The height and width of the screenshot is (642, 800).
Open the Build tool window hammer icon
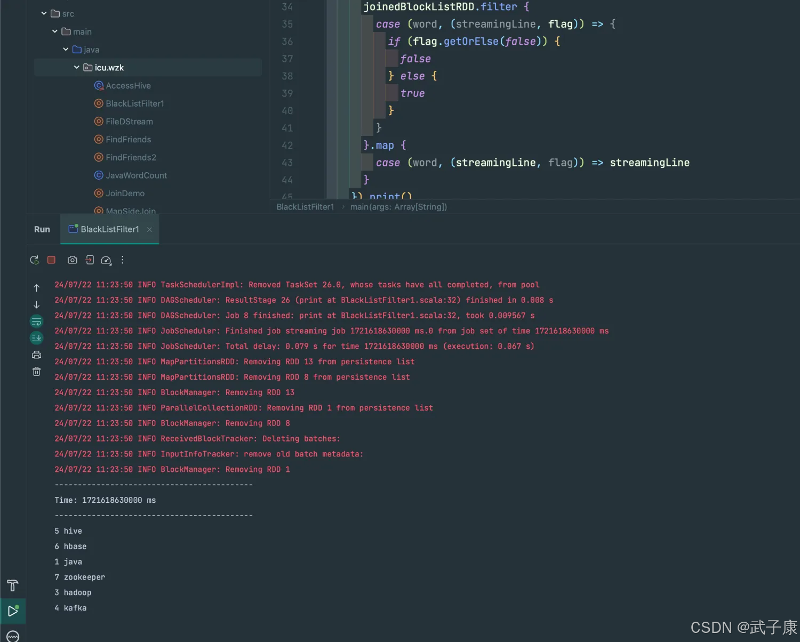pyautogui.click(x=13, y=585)
